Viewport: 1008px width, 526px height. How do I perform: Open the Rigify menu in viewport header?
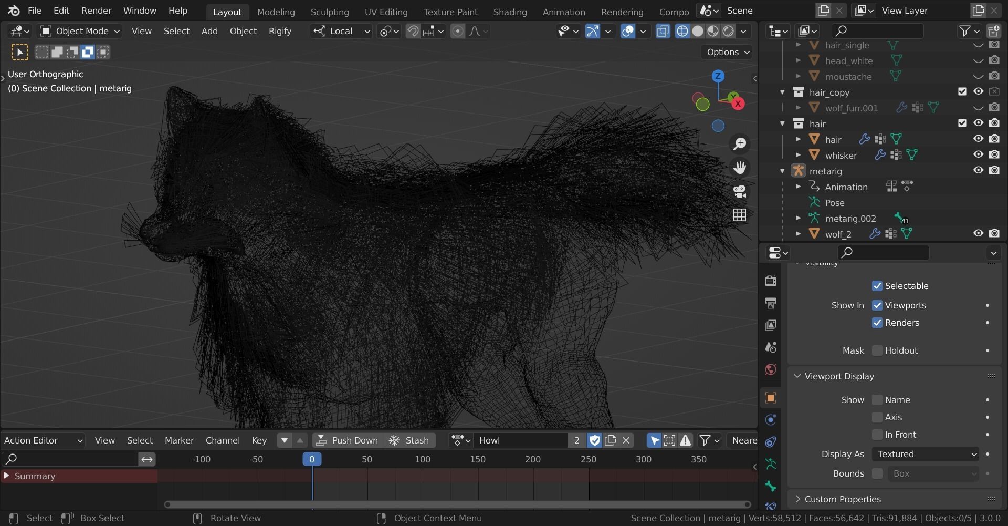280,32
